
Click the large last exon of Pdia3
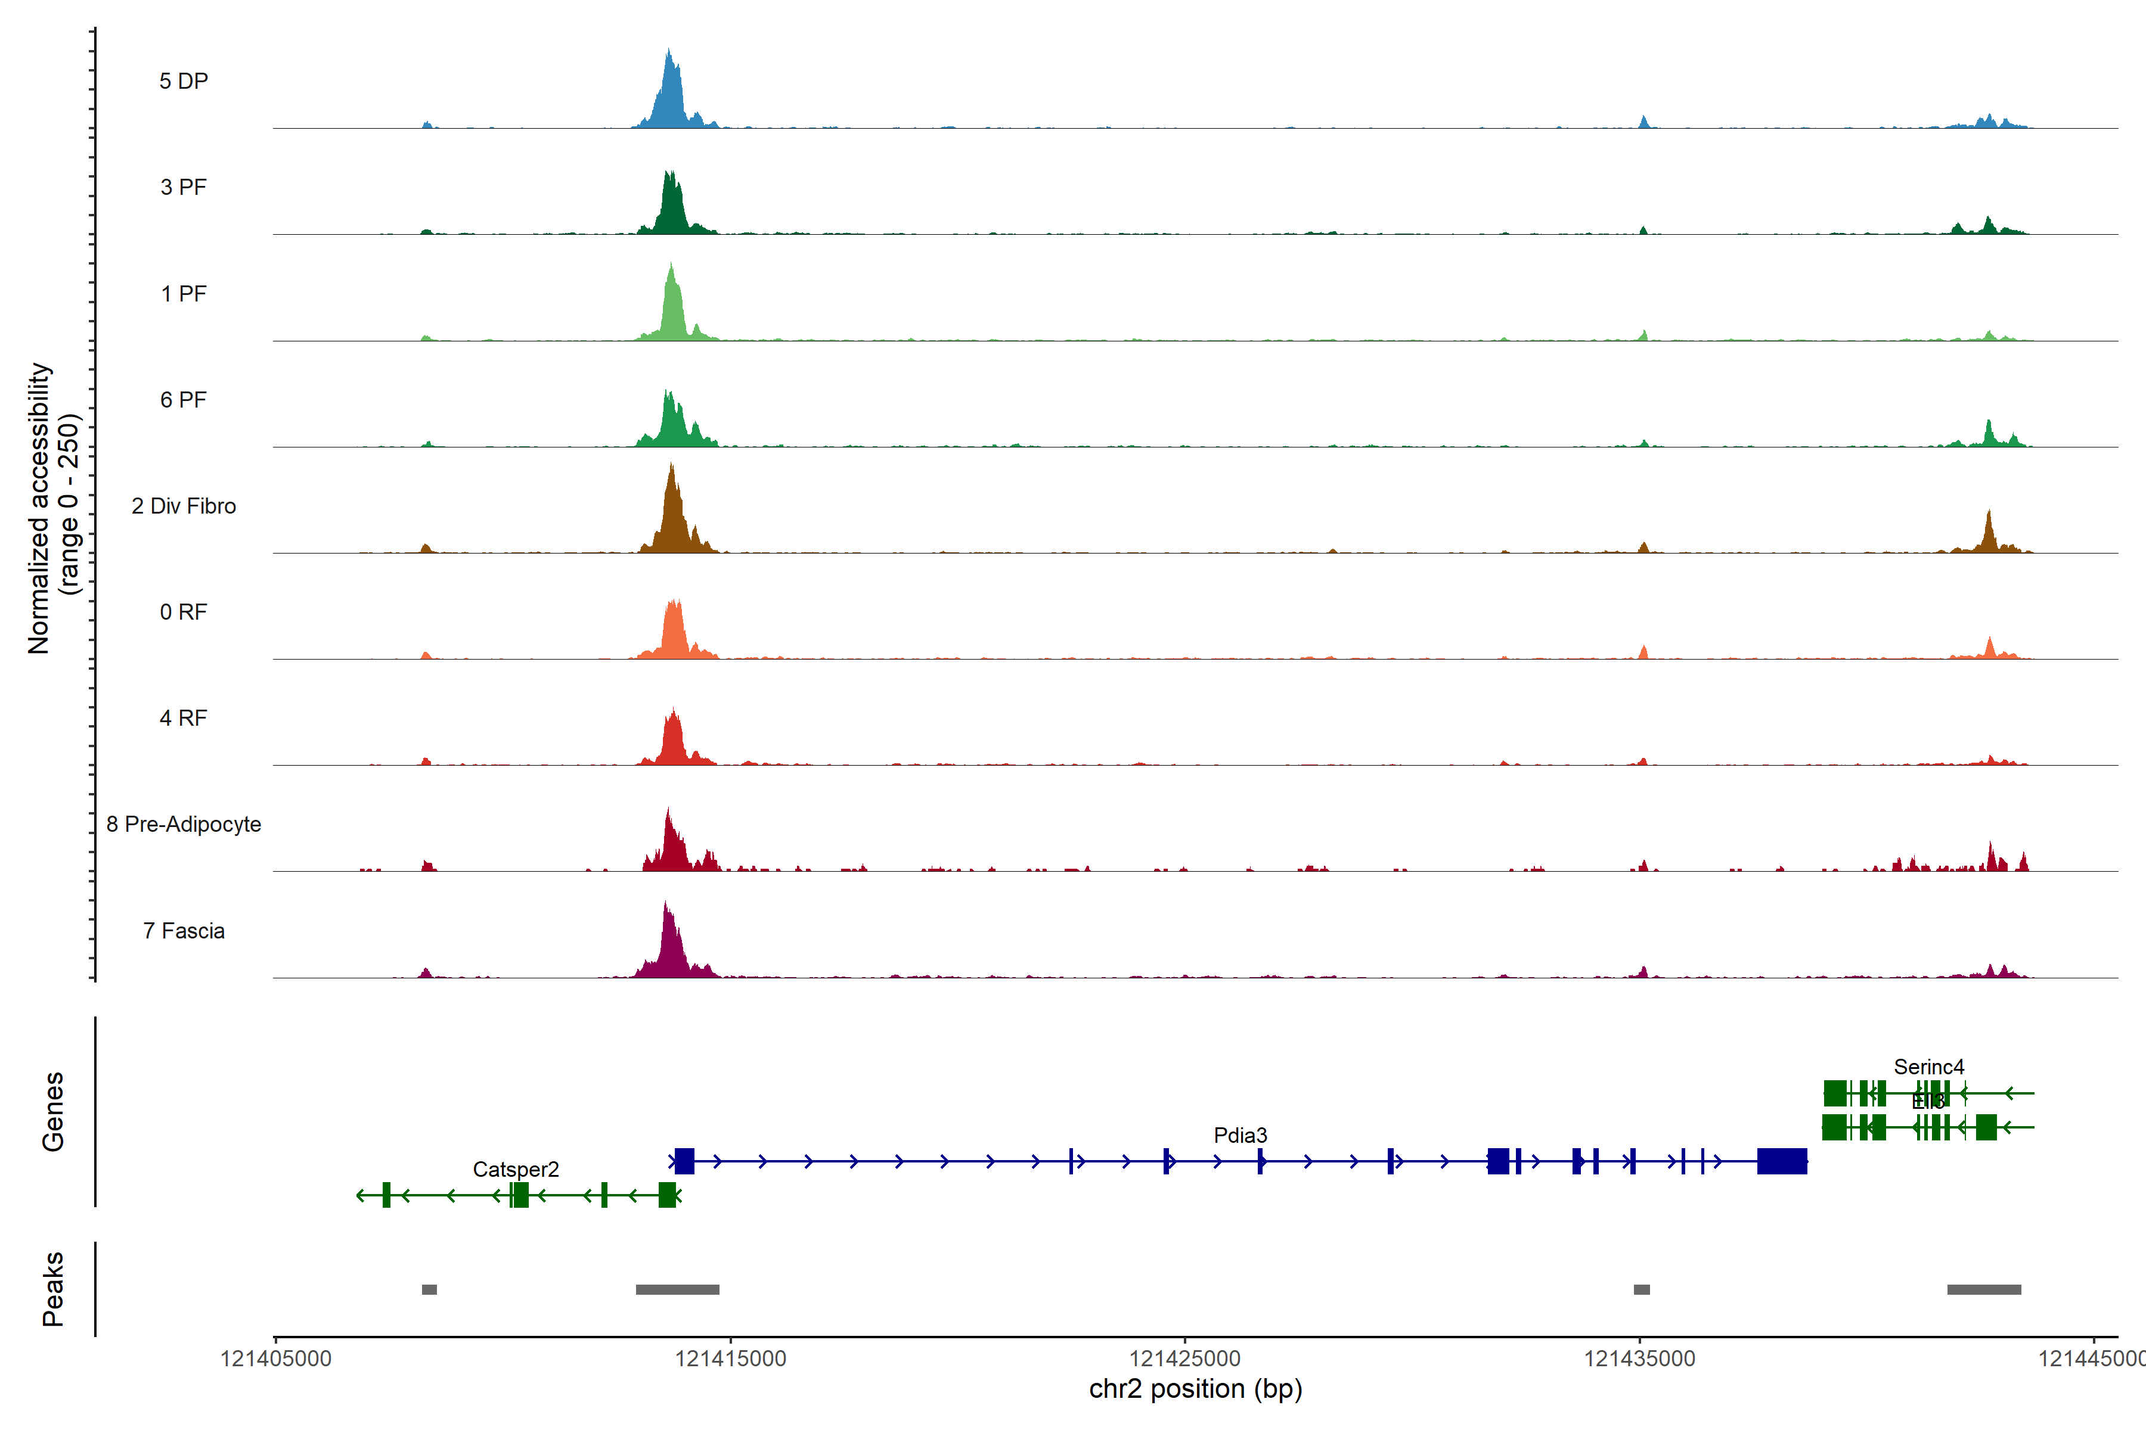(1782, 1161)
